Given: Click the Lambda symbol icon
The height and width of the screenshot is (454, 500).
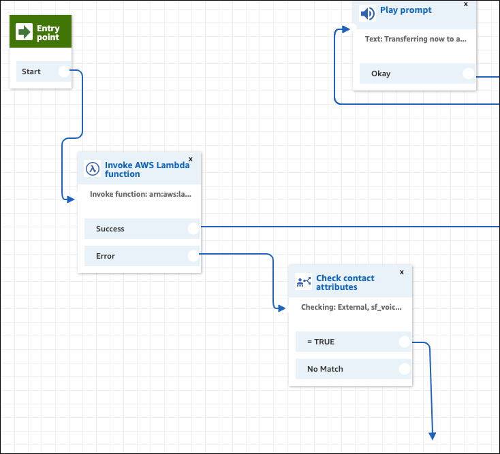Looking at the screenshot, I should point(93,169).
